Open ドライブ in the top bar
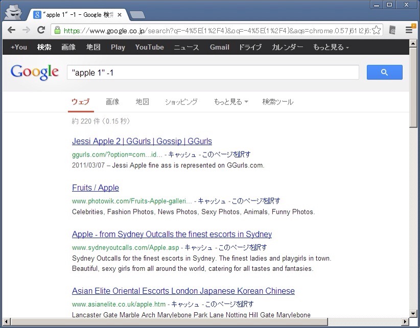 250,47
